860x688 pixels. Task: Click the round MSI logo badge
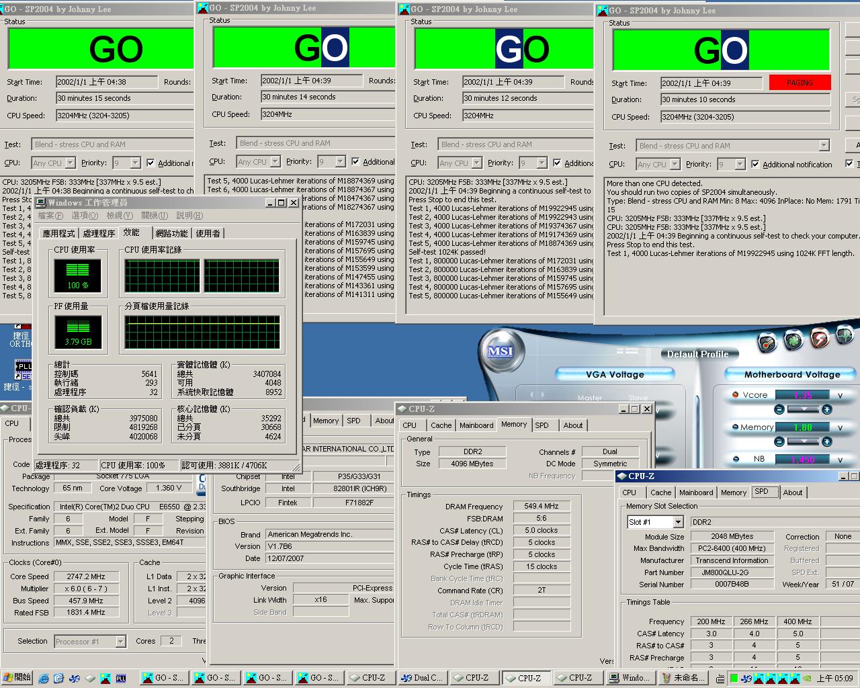pos(500,351)
